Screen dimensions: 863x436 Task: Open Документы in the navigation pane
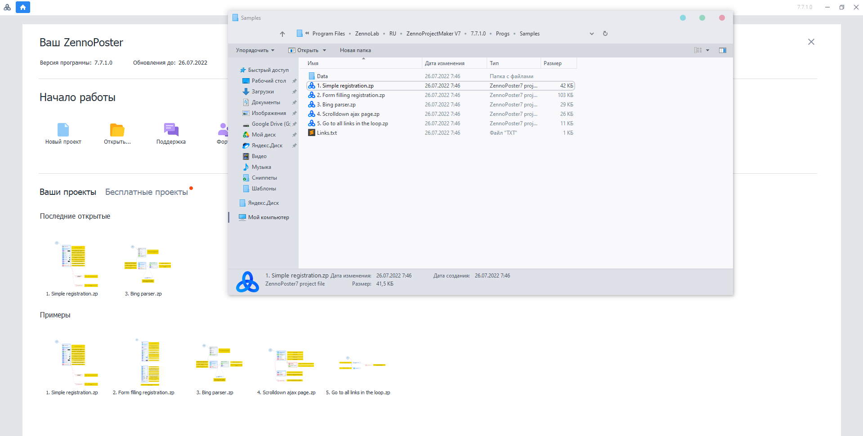266,102
